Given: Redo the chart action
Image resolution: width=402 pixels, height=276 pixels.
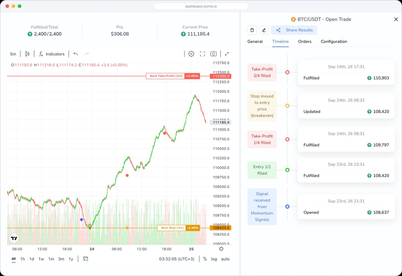Looking at the screenshot, I should point(87,54).
